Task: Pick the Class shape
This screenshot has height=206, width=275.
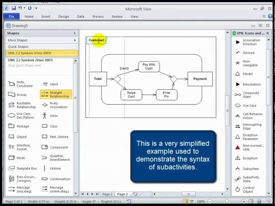Action: pos(50,126)
